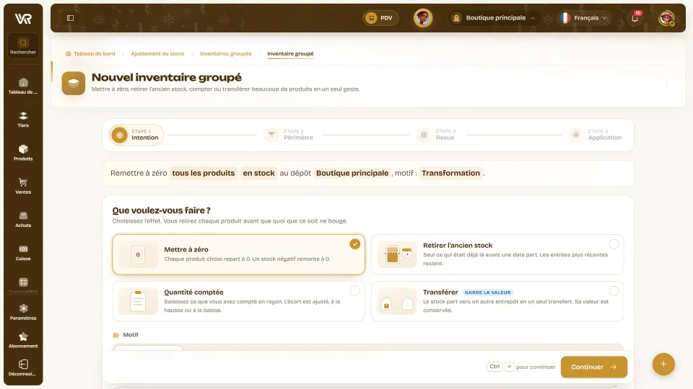The height and width of the screenshot is (389, 693).
Task: Click the Étape 1 Intention step
Action: 136,135
